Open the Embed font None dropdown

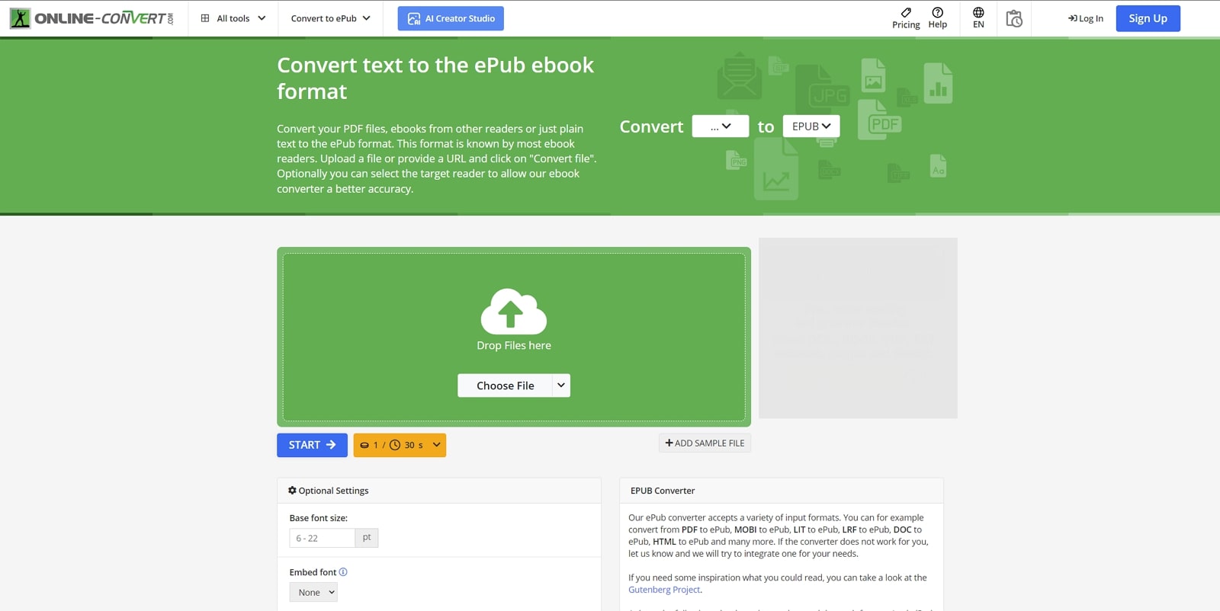pyautogui.click(x=313, y=592)
